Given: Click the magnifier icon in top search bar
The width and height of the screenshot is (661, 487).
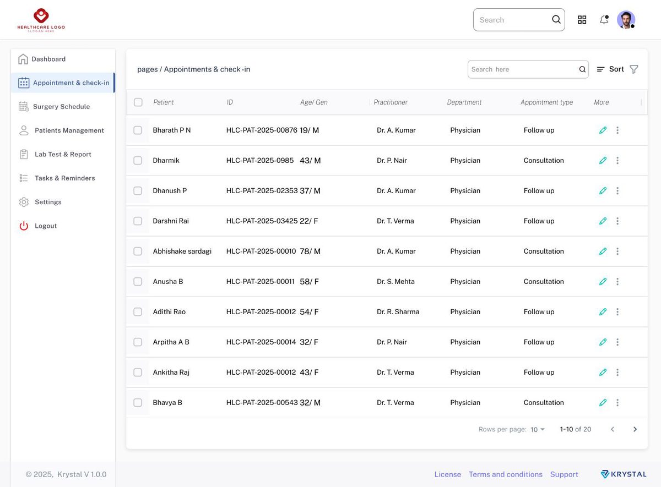Looking at the screenshot, I should 556,20.
